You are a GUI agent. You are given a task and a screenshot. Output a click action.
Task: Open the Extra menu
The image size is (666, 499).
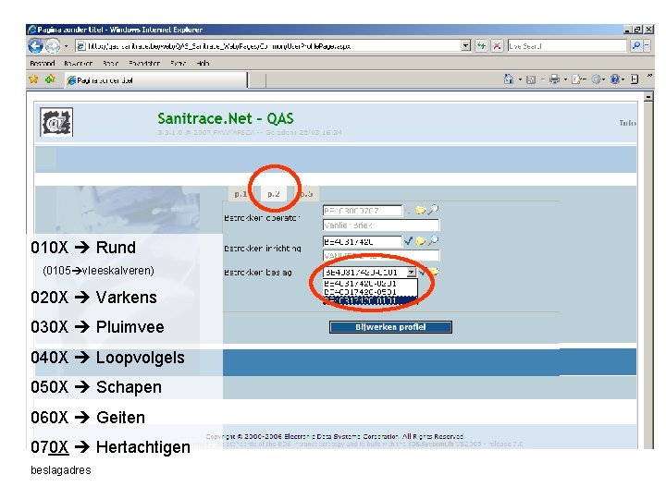coord(179,63)
